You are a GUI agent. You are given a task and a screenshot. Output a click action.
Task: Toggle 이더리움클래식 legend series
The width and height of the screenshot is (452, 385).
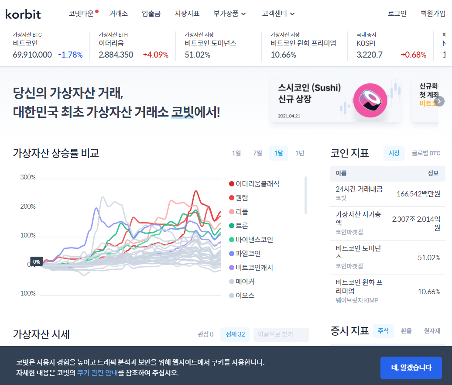254,184
